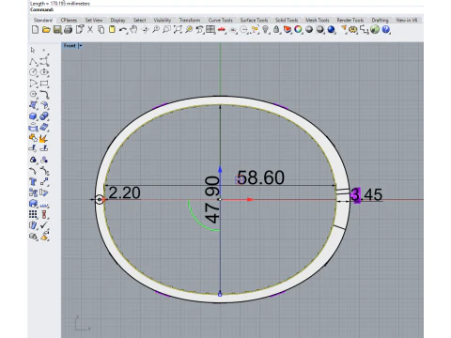451x338 pixels.
Task: Select the arrow pointer tool in the sidebar
Action: [x=33, y=50]
